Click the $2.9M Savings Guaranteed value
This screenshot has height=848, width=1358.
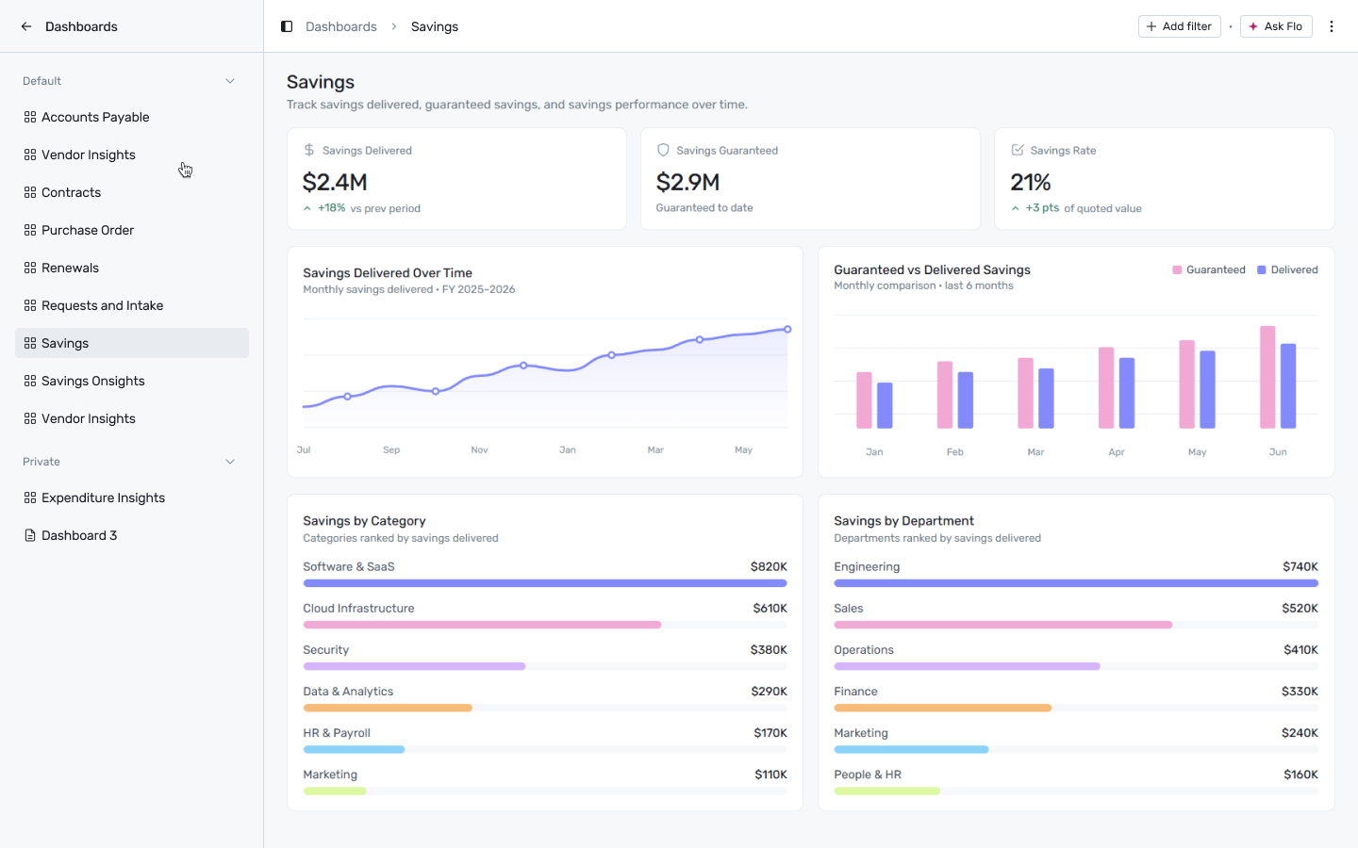pyautogui.click(x=688, y=182)
